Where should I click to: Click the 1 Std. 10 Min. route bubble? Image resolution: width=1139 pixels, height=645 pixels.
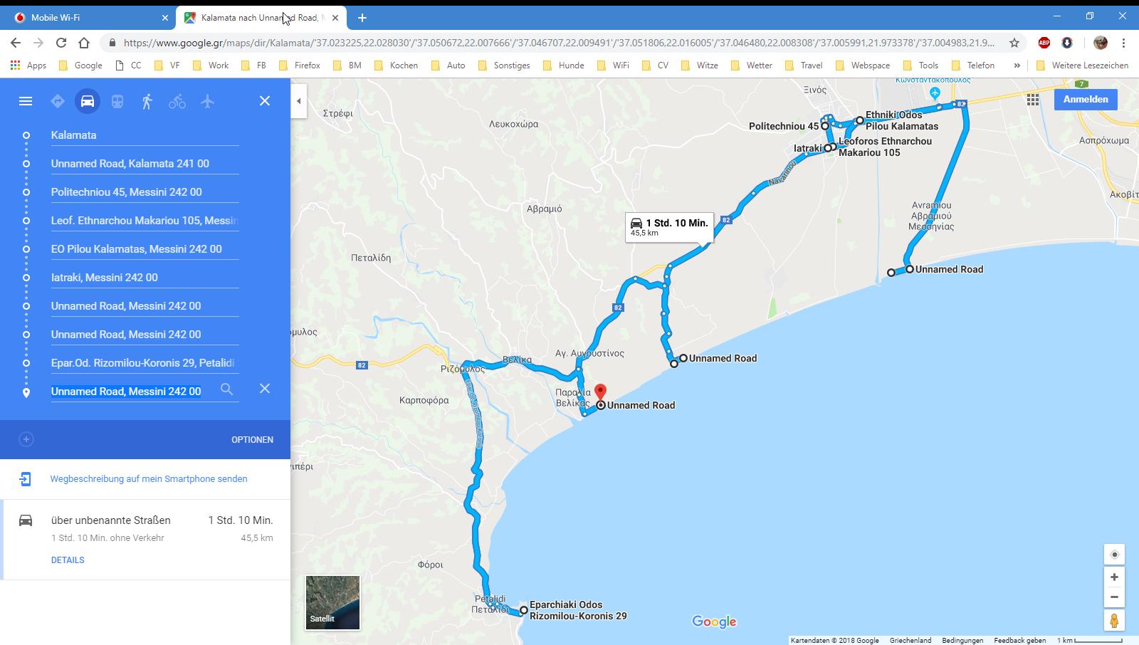[668, 227]
